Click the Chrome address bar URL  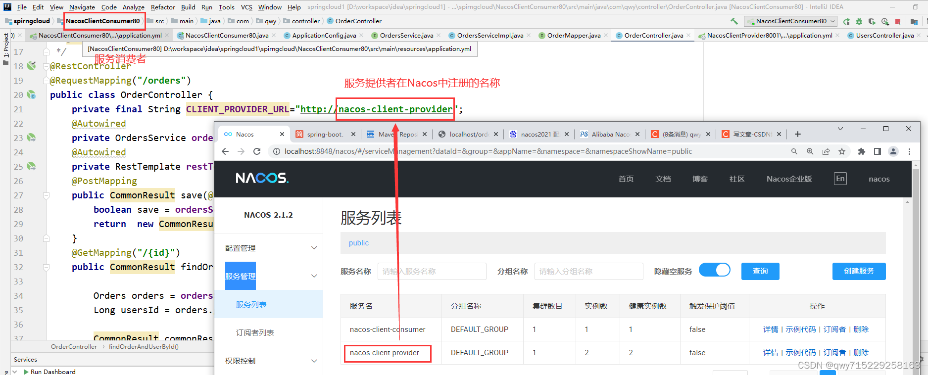pyautogui.click(x=488, y=151)
